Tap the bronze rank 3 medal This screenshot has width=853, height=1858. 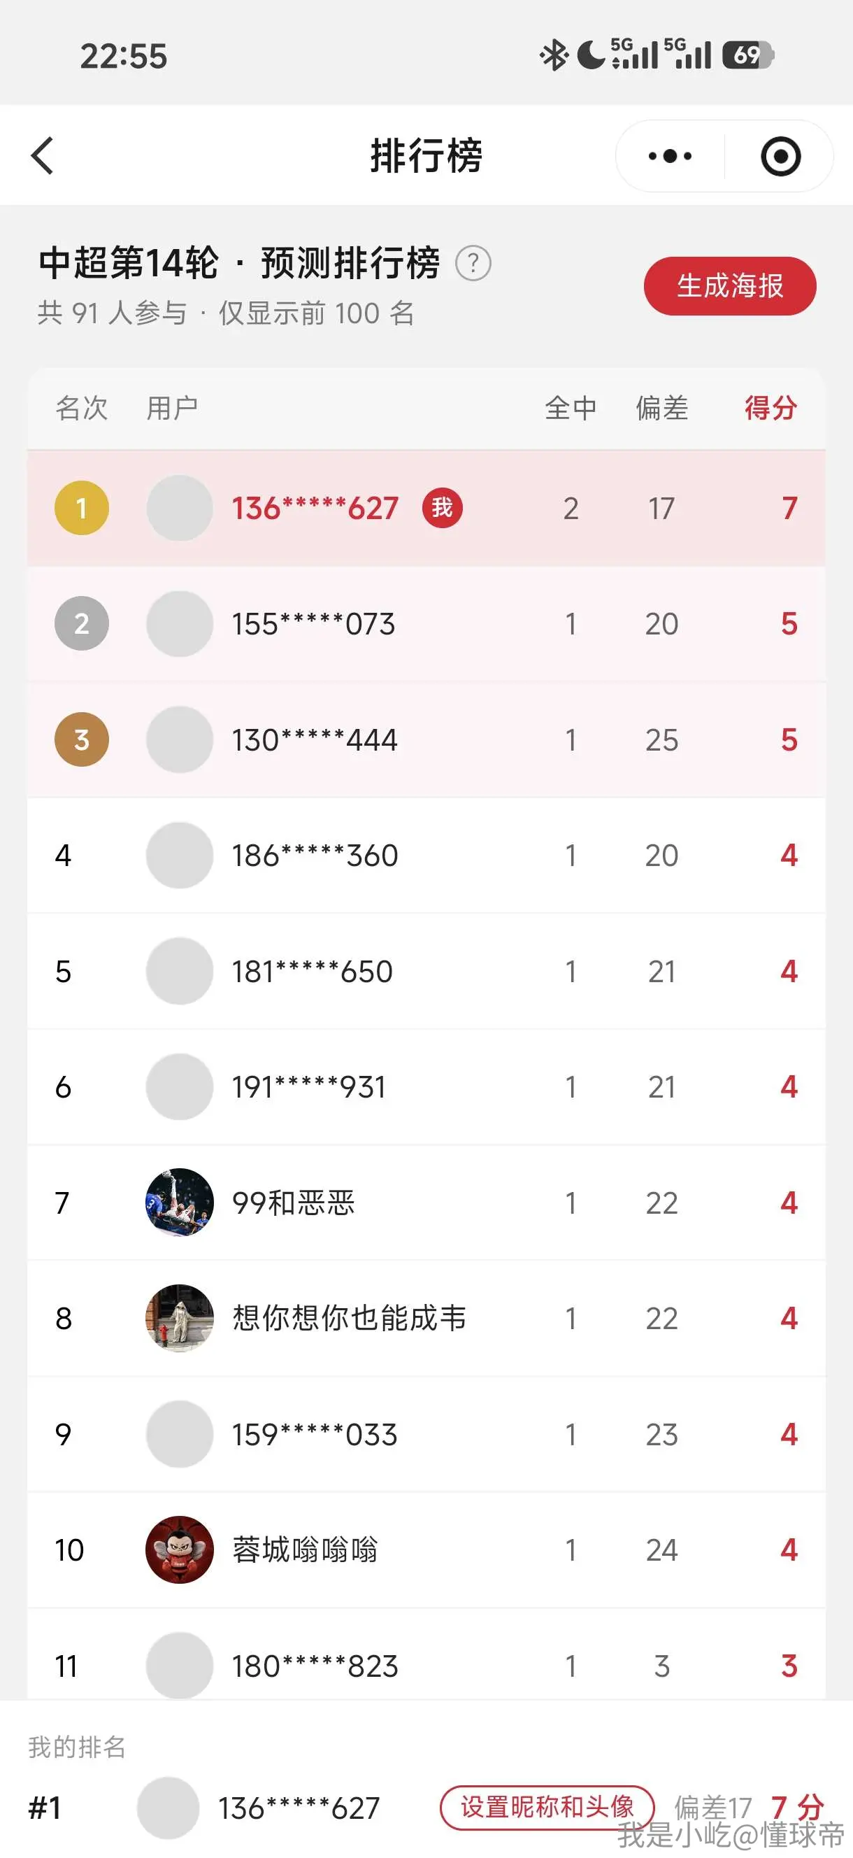point(82,739)
